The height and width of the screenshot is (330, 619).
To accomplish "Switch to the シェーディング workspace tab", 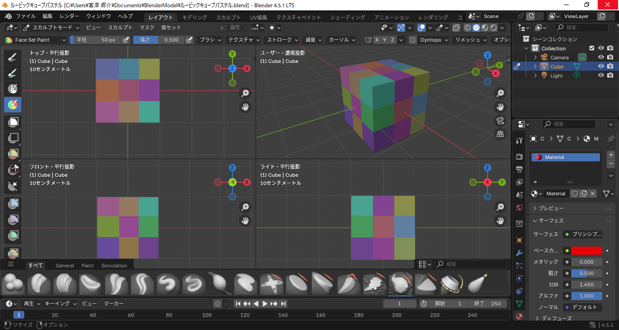I will coord(348,18).
